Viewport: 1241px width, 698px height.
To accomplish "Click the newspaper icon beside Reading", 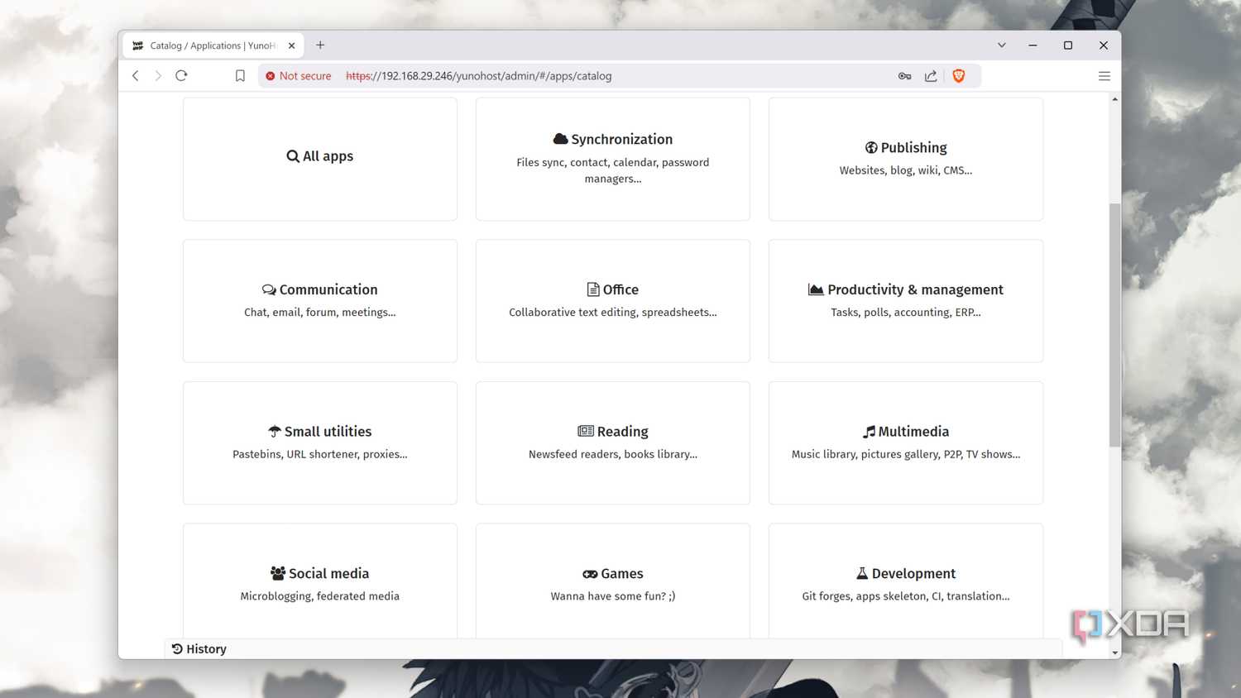I will coord(586,431).
